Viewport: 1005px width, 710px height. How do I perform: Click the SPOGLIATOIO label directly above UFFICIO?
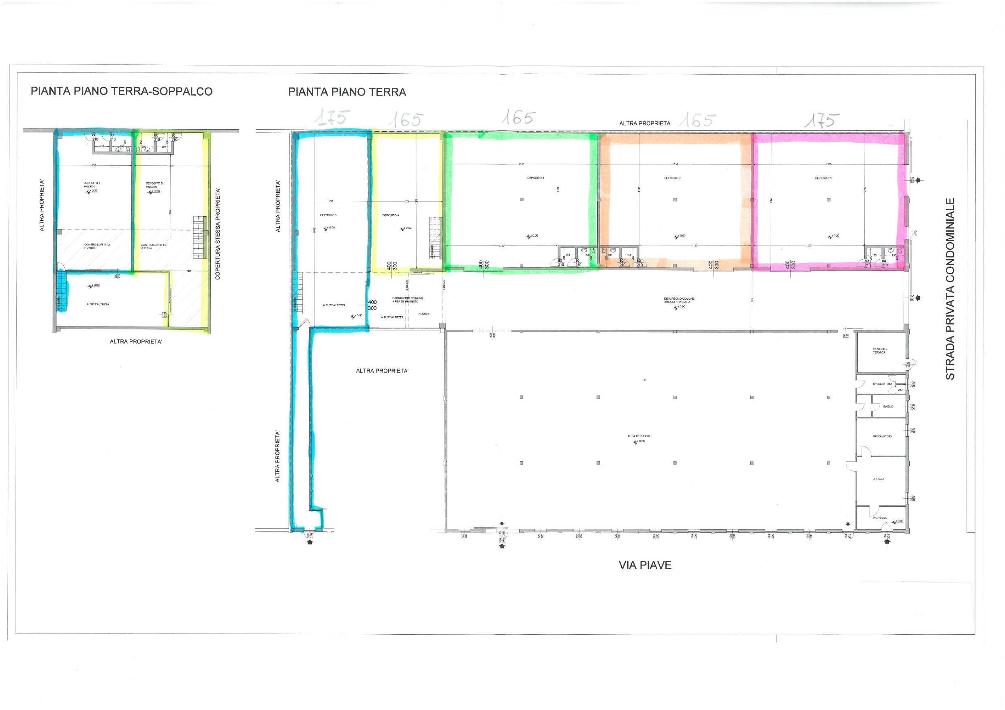click(x=882, y=436)
